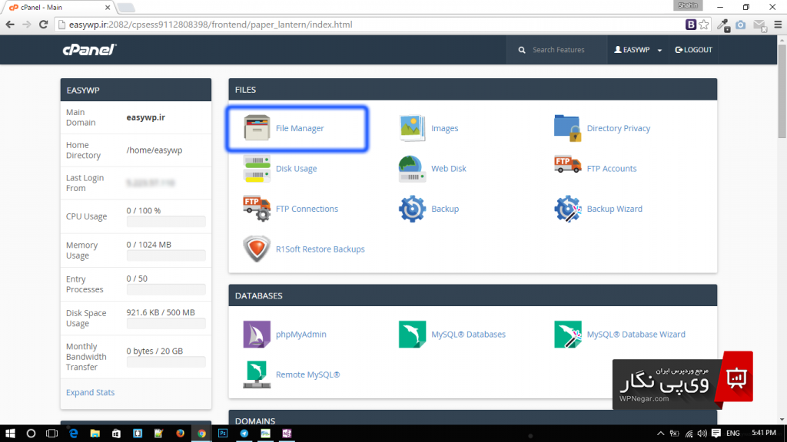Click the ENG language indicator

(x=732, y=434)
